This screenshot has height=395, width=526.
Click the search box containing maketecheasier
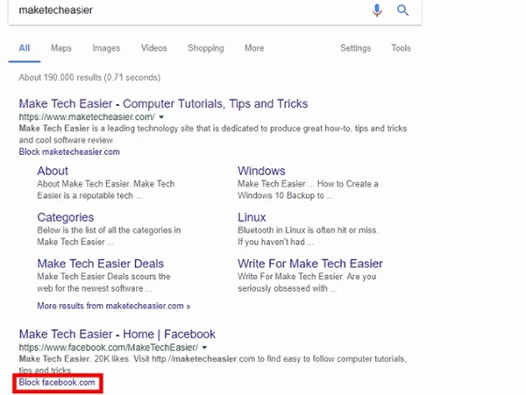[215, 11]
